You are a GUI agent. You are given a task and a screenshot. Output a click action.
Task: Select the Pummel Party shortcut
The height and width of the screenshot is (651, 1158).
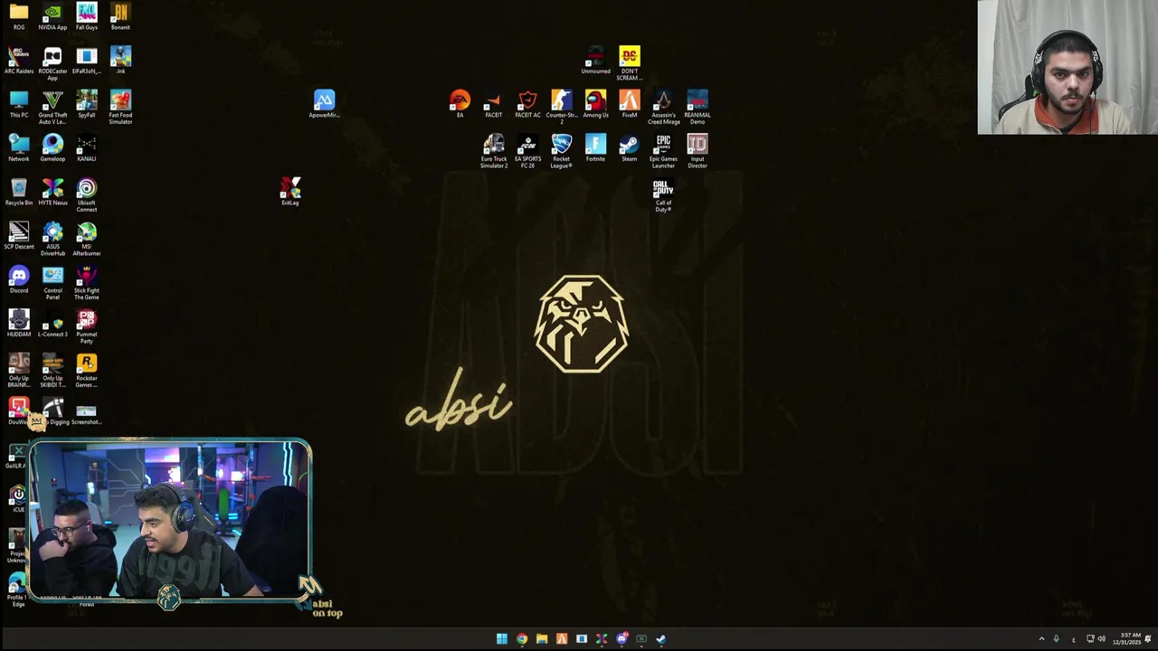[87, 326]
